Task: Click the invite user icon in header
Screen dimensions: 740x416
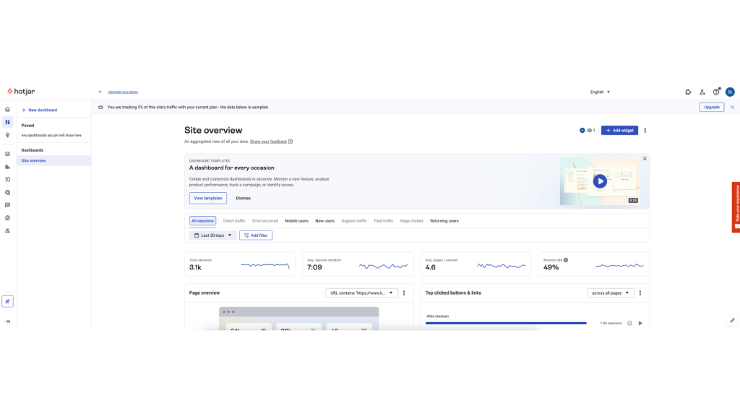Action: coord(702,92)
